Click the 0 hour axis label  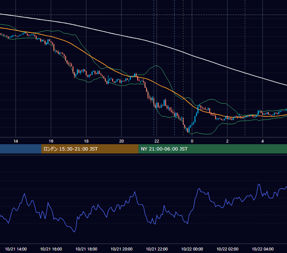coord(192,141)
